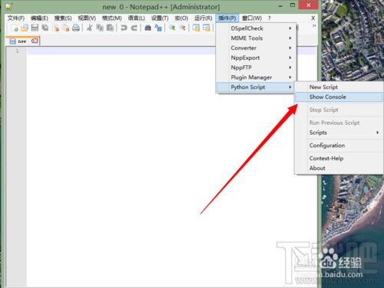Open the 设置(T) menu
Image resolution: width=384 pixels, height=288 pixels.
click(160, 18)
